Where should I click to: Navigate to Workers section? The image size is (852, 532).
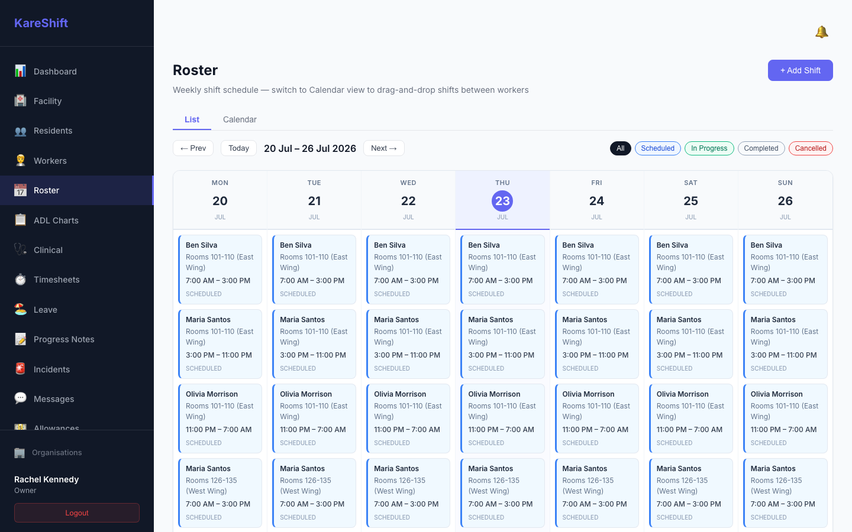click(77, 161)
